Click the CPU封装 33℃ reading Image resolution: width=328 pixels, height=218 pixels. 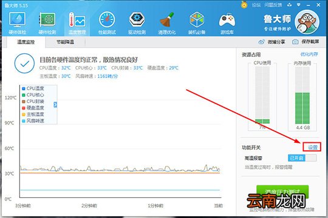[x=127, y=68]
